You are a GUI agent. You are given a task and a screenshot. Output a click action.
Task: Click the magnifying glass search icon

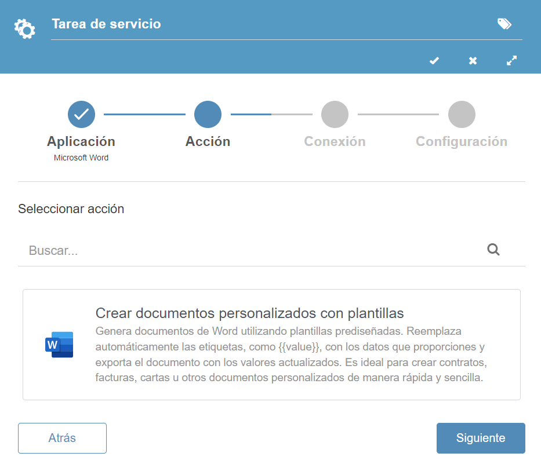pyautogui.click(x=493, y=249)
